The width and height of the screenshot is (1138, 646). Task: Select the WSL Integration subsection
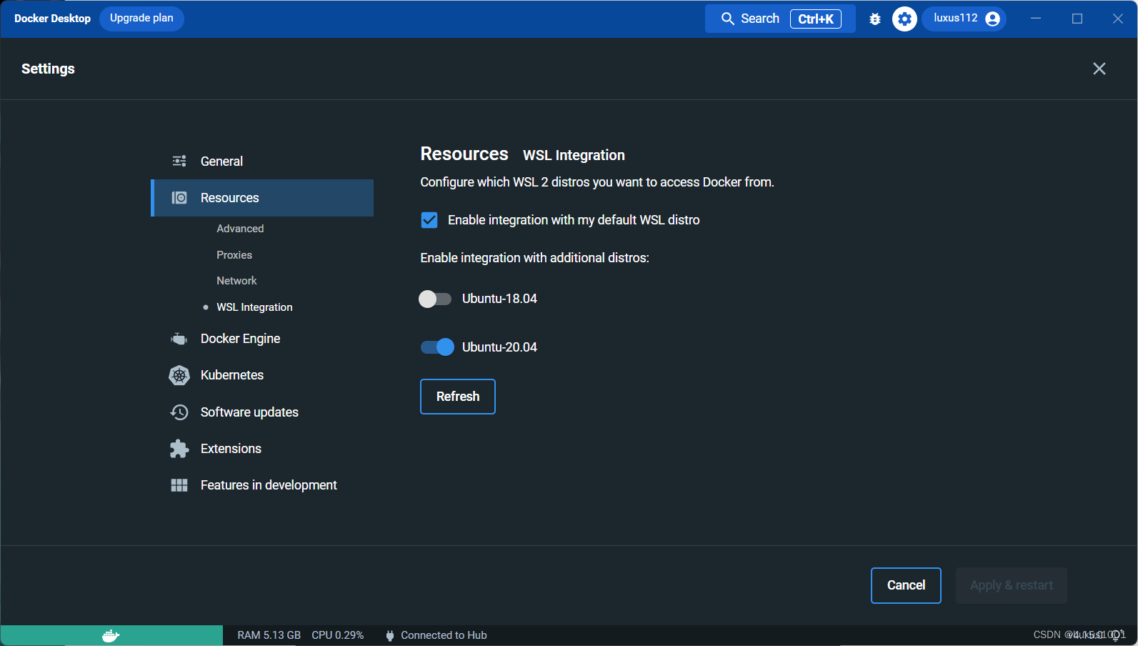tap(254, 307)
